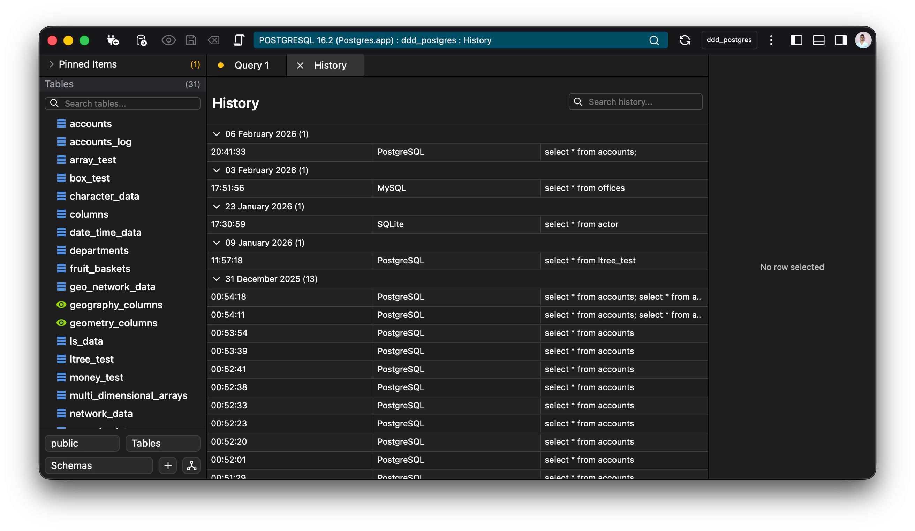Image resolution: width=915 pixels, height=531 pixels.
Task: Click the ddd_postgres database button
Action: point(729,40)
